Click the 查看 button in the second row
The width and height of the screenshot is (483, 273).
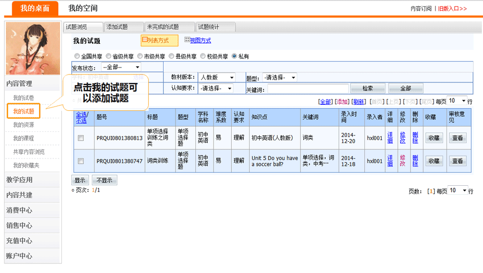(x=457, y=161)
